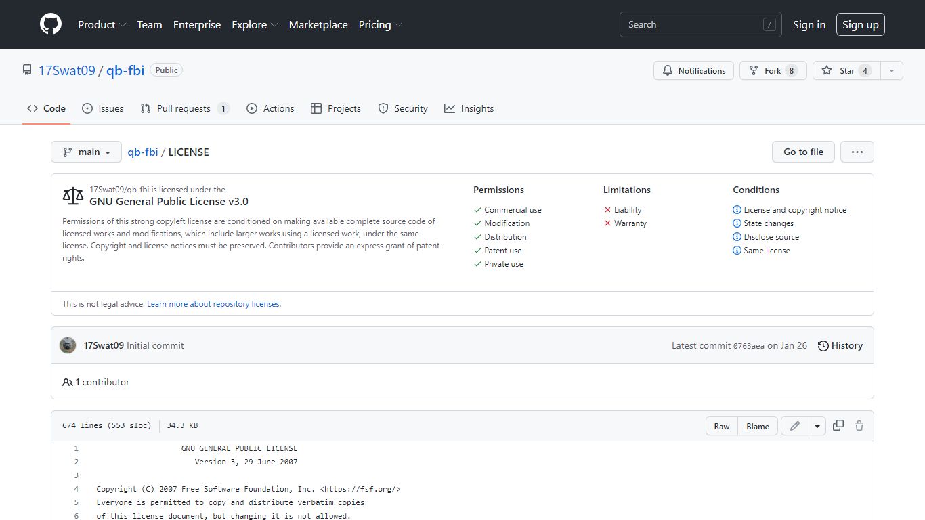Open the Blame view
The image size is (925, 520).
758,426
